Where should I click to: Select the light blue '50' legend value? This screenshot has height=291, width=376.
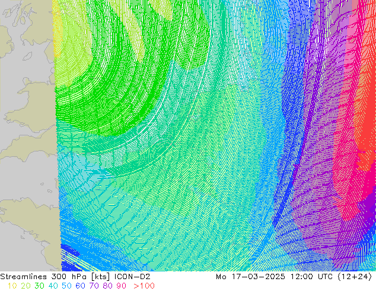point(66,286)
